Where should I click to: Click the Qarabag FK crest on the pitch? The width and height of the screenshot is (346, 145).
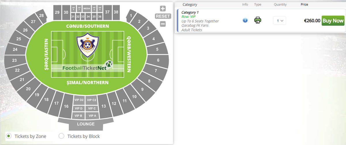coord(87,46)
